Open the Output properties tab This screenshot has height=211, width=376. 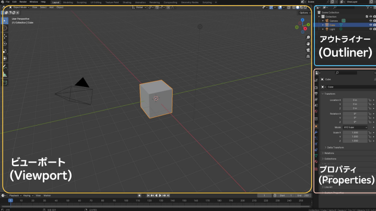[x=316, y=94]
